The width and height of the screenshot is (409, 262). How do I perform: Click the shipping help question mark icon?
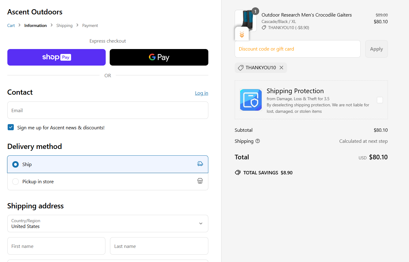(258, 141)
